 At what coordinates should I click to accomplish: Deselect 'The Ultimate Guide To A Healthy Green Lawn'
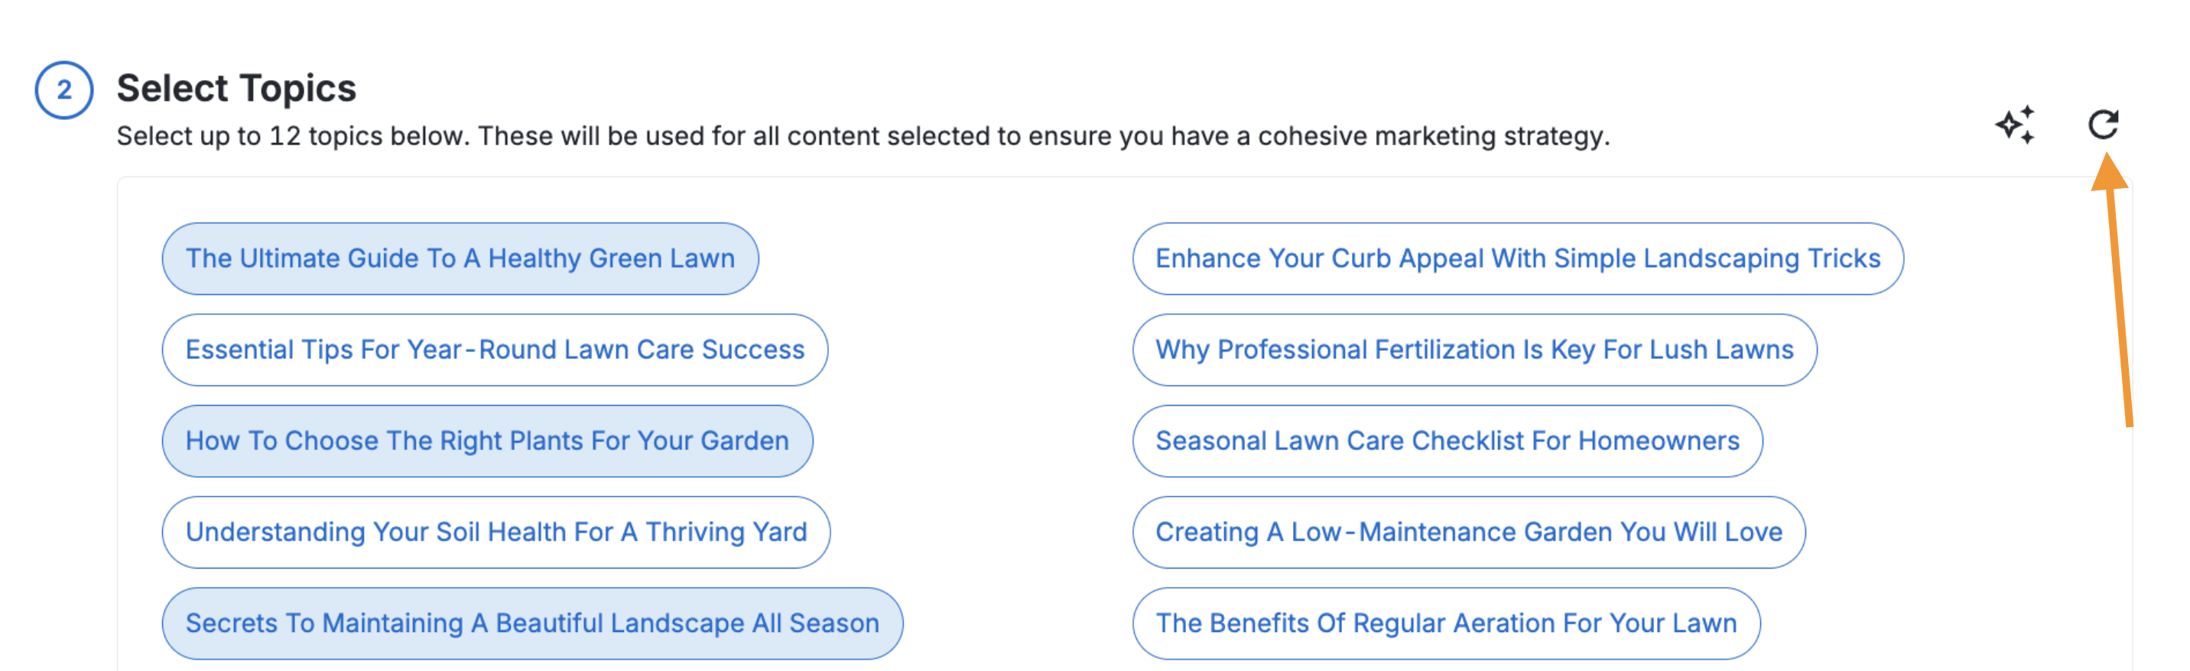(460, 259)
